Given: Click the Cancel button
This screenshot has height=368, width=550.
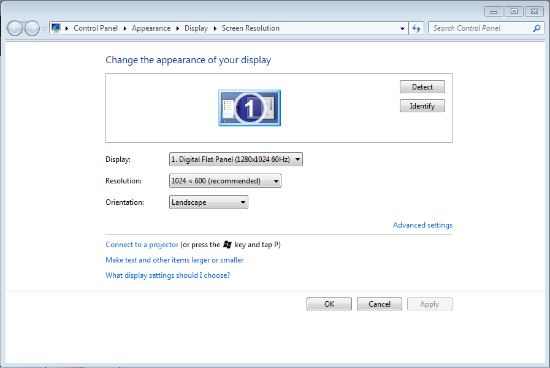Looking at the screenshot, I should (x=379, y=304).
